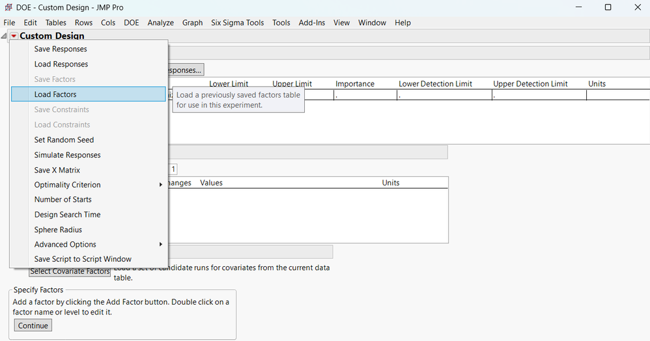Click the Units header in factors table
650x341 pixels.
point(391,183)
